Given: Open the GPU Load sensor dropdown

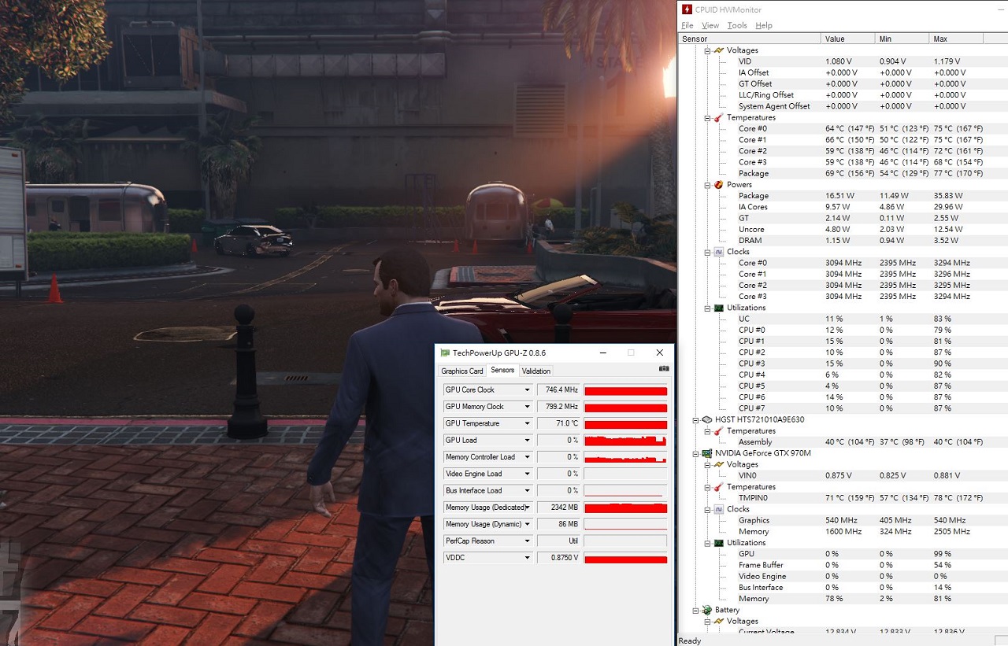Looking at the screenshot, I should [x=527, y=440].
